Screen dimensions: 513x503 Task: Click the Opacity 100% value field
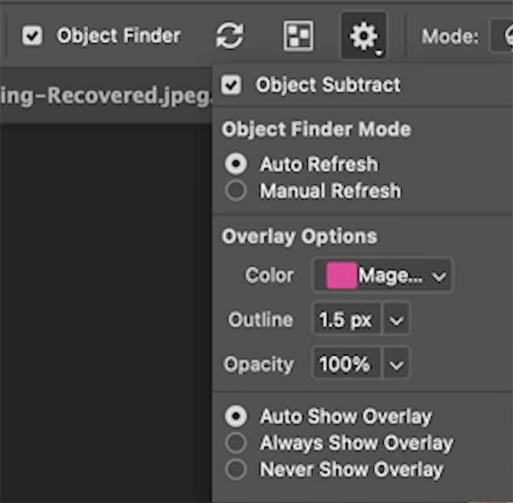tap(347, 364)
